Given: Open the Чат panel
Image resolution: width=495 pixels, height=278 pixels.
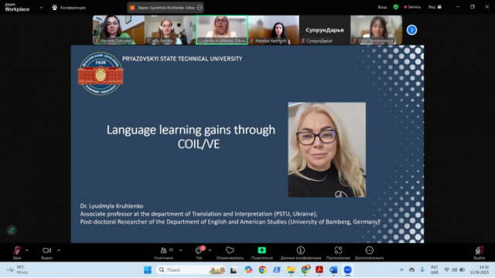Looking at the screenshot, I should click(200, 253).
